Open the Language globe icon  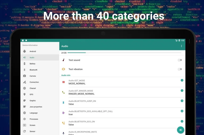pyautogui.click(x=24, y=113)
